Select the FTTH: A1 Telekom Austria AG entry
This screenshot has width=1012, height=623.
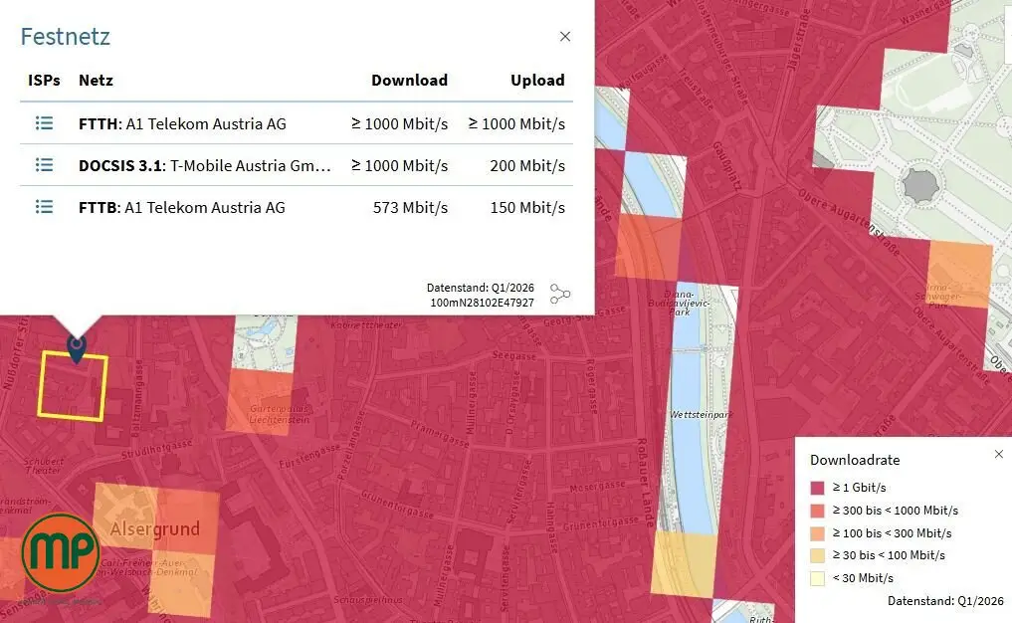pos(182,124)
